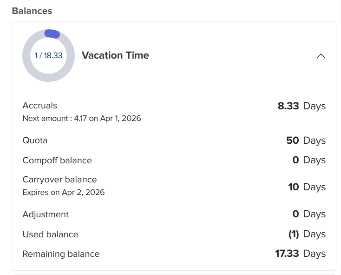Select the Adjustment row label

click(46, 215)
